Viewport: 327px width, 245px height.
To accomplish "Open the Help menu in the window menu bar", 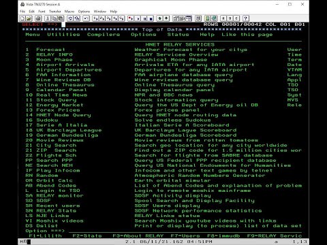I will [114, 12].
